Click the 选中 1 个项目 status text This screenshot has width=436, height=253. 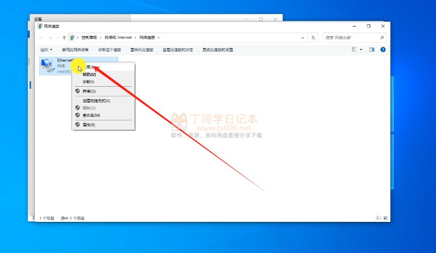(72, 218)
